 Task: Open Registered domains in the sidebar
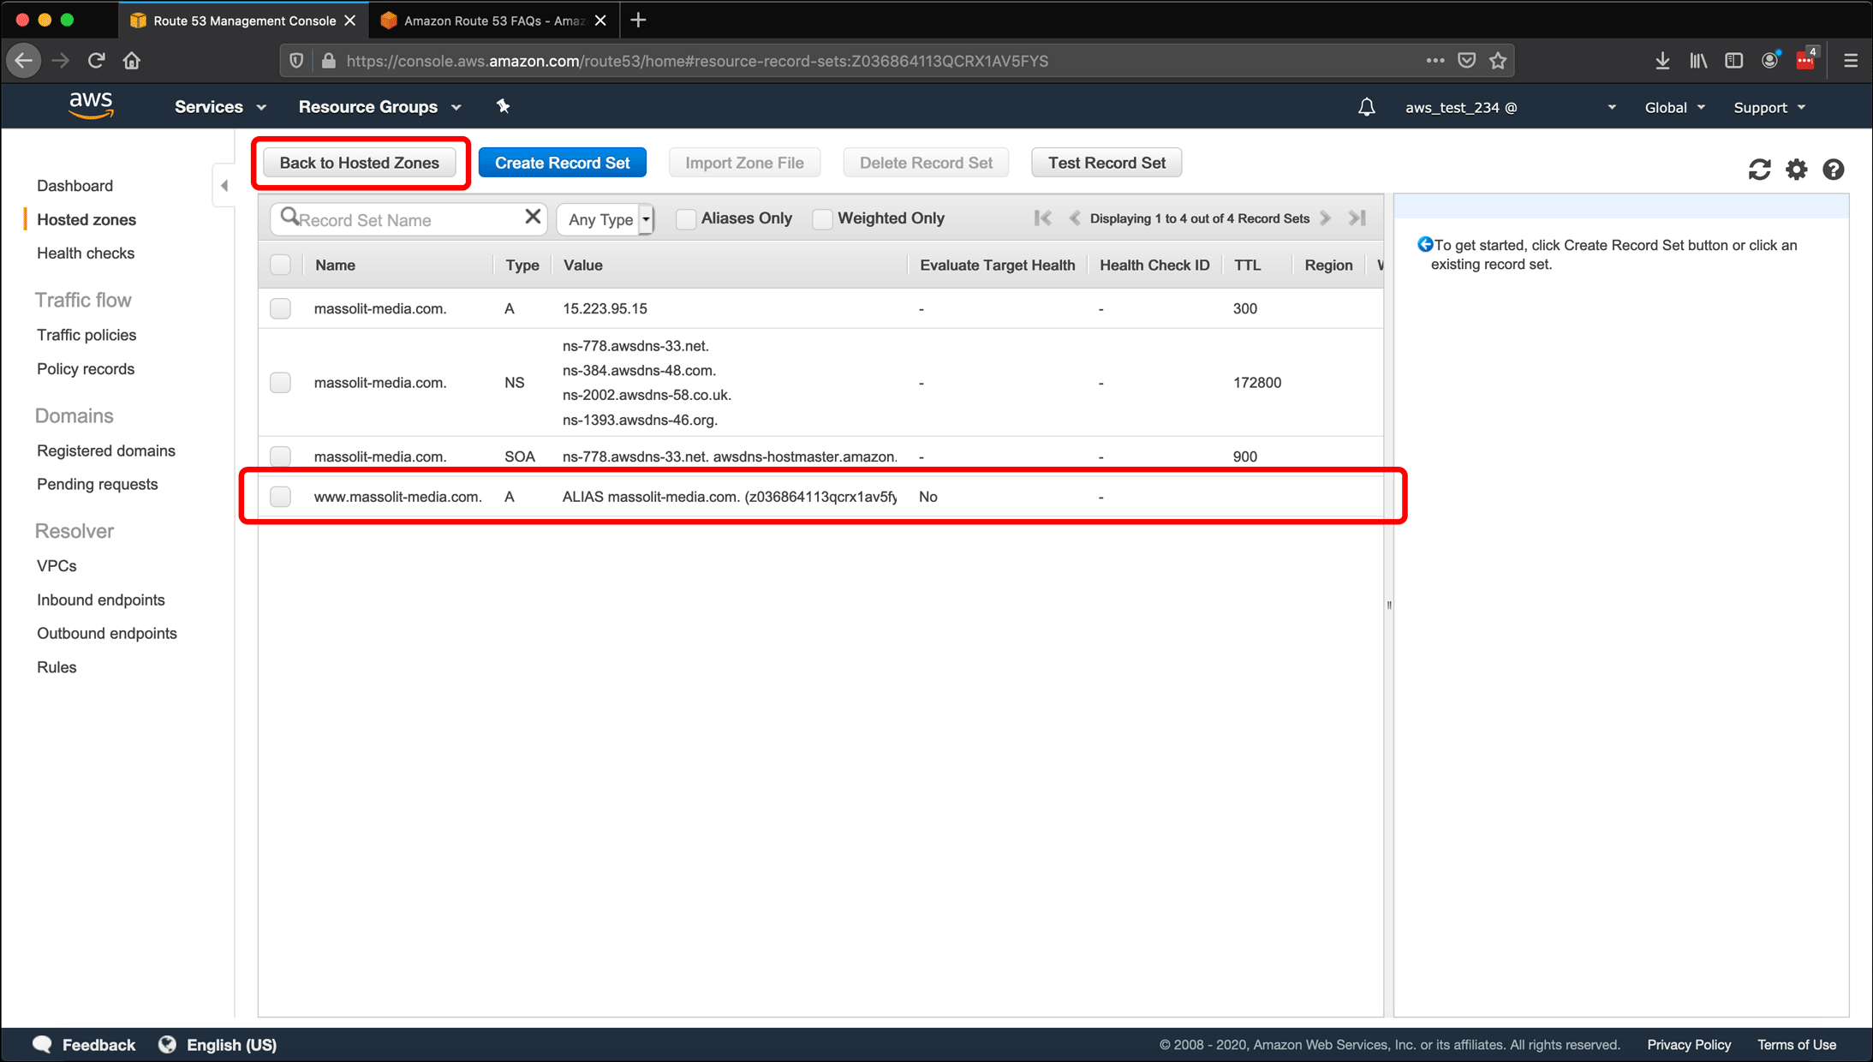click(106, 450)
